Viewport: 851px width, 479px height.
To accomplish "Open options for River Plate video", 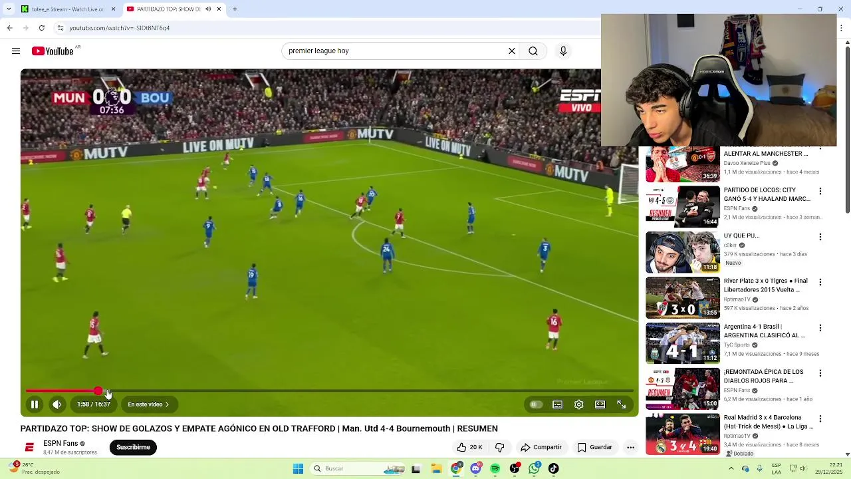I will pos(820,282).
